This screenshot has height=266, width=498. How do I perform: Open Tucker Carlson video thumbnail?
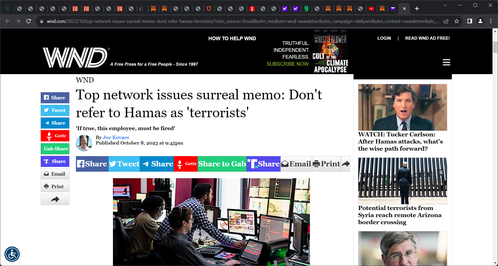402,107
